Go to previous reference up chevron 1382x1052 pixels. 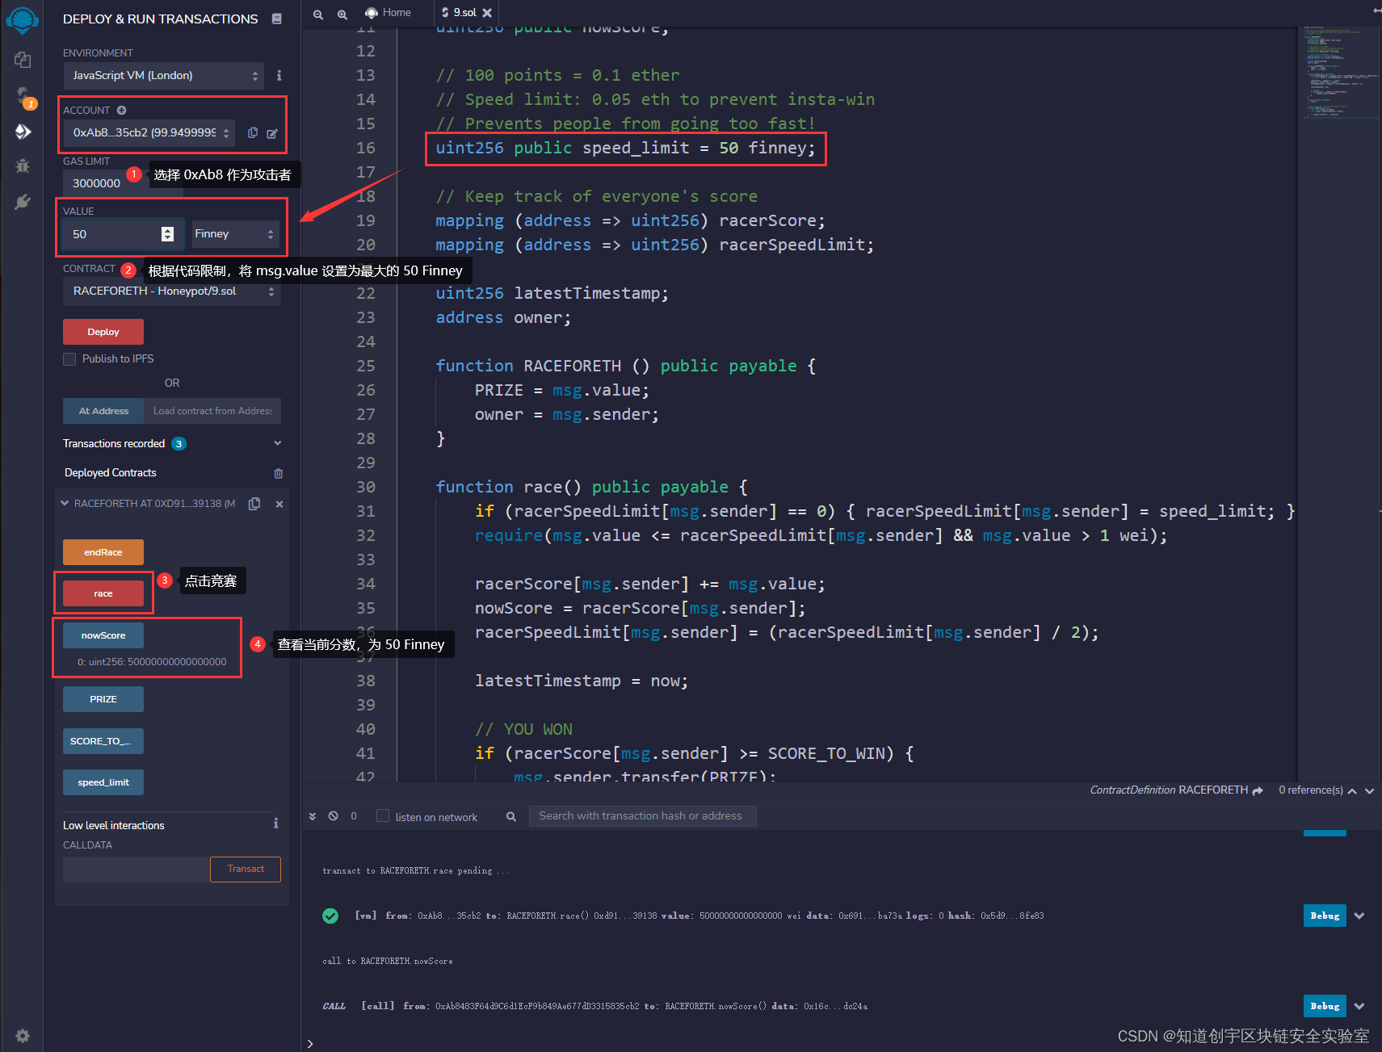click(x=1352, y=791)
